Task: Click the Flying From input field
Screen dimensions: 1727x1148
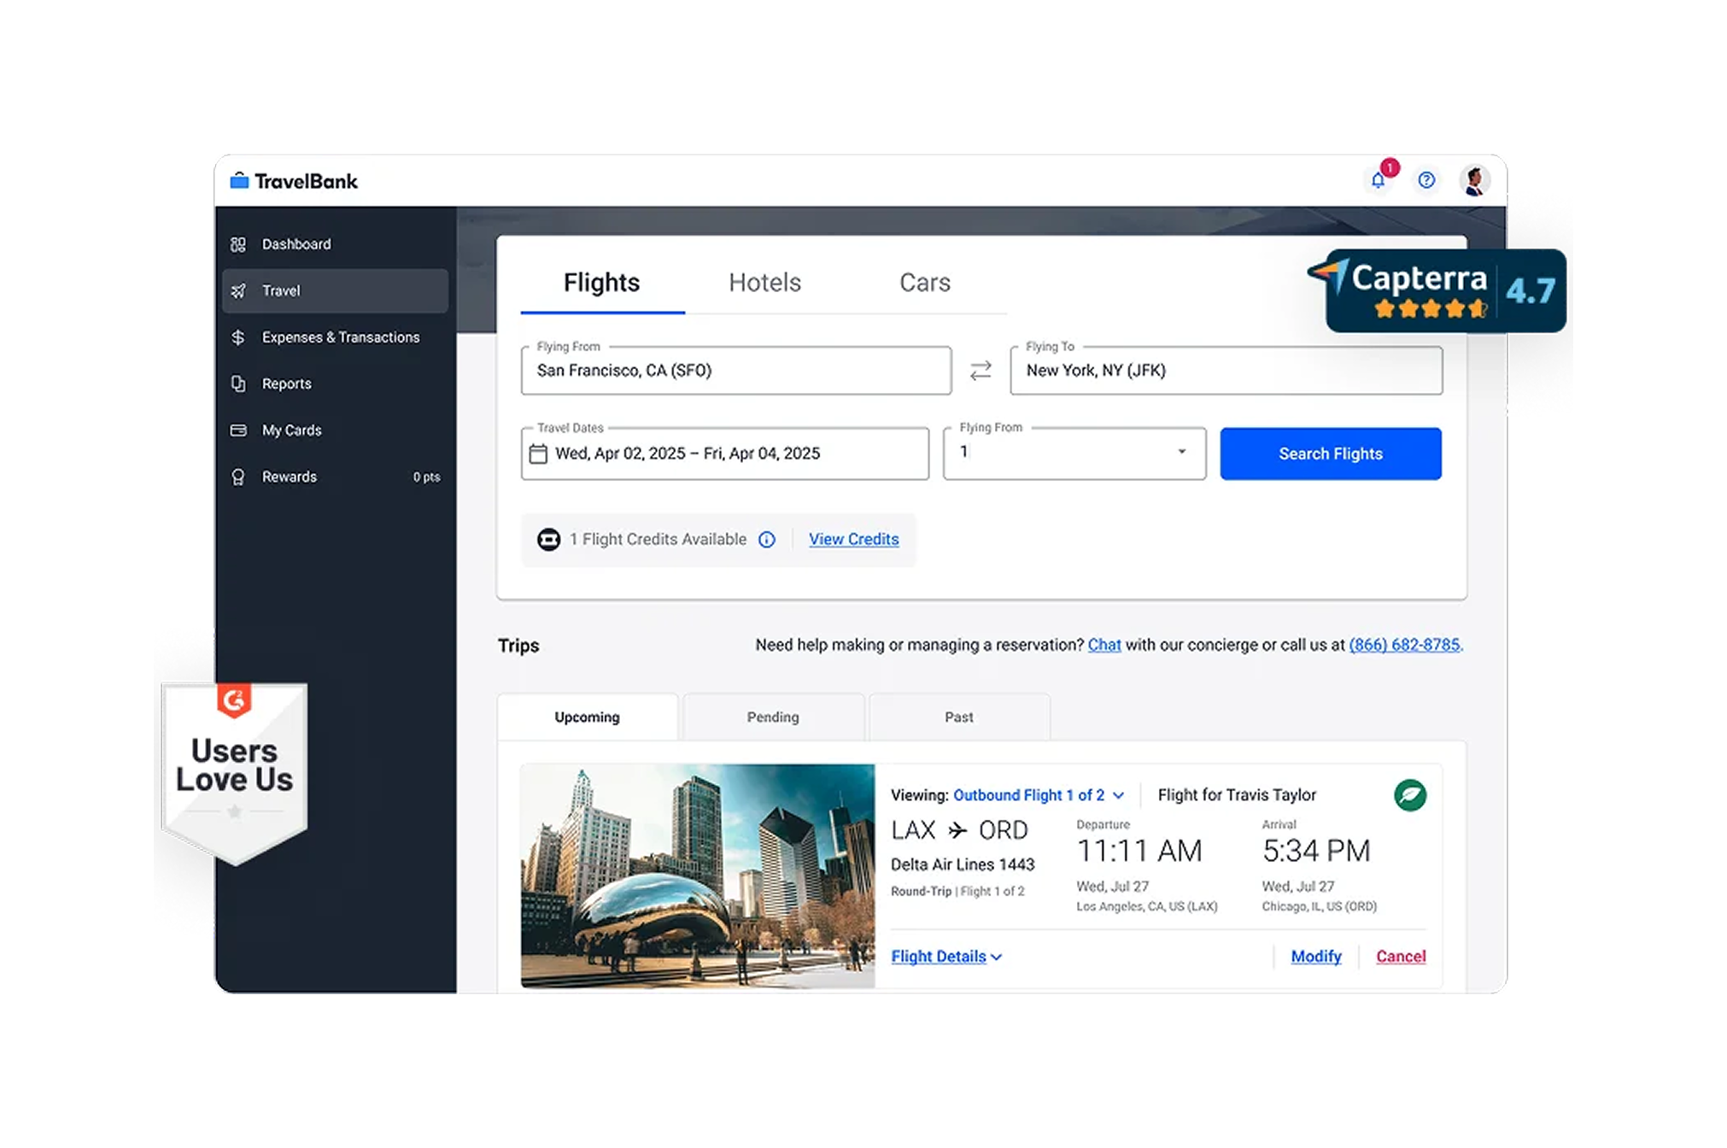Action: [735, 371]
